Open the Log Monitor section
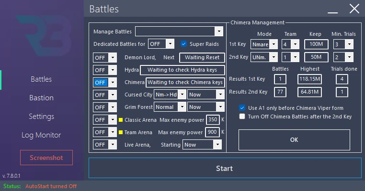The height and width of the screenshot is (191, 365). [x=41, y=135]
